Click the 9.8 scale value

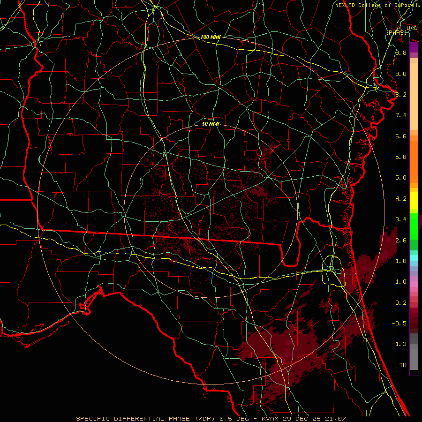(401, 53)
